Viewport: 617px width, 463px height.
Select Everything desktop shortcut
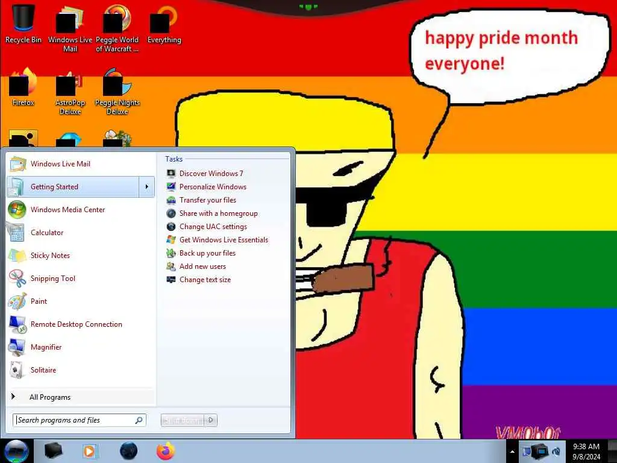(x=164, y=24)
